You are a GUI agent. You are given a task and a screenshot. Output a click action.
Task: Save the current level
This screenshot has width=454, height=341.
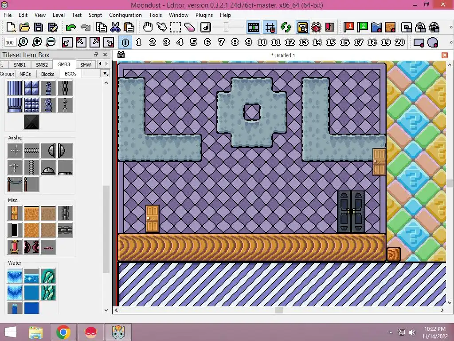point(39,27)
